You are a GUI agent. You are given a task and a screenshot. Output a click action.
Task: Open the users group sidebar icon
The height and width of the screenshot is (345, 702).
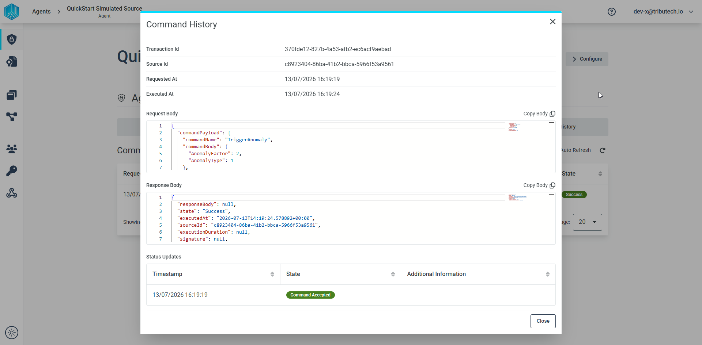click(x=12, y=149)
